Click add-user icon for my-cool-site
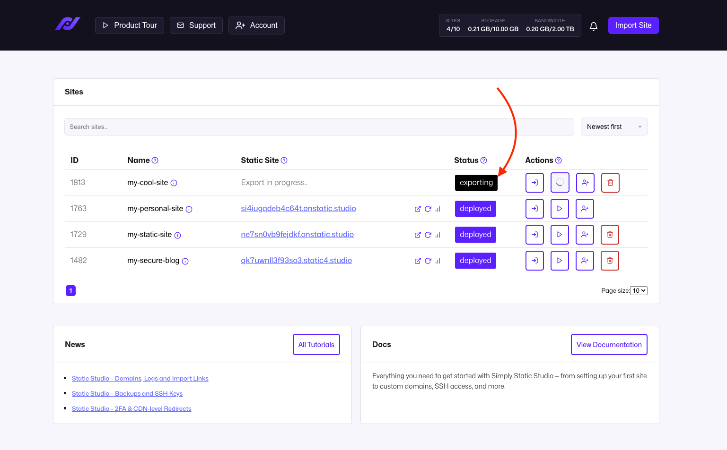This screenshot has height=450, width=727. (585, 183)
